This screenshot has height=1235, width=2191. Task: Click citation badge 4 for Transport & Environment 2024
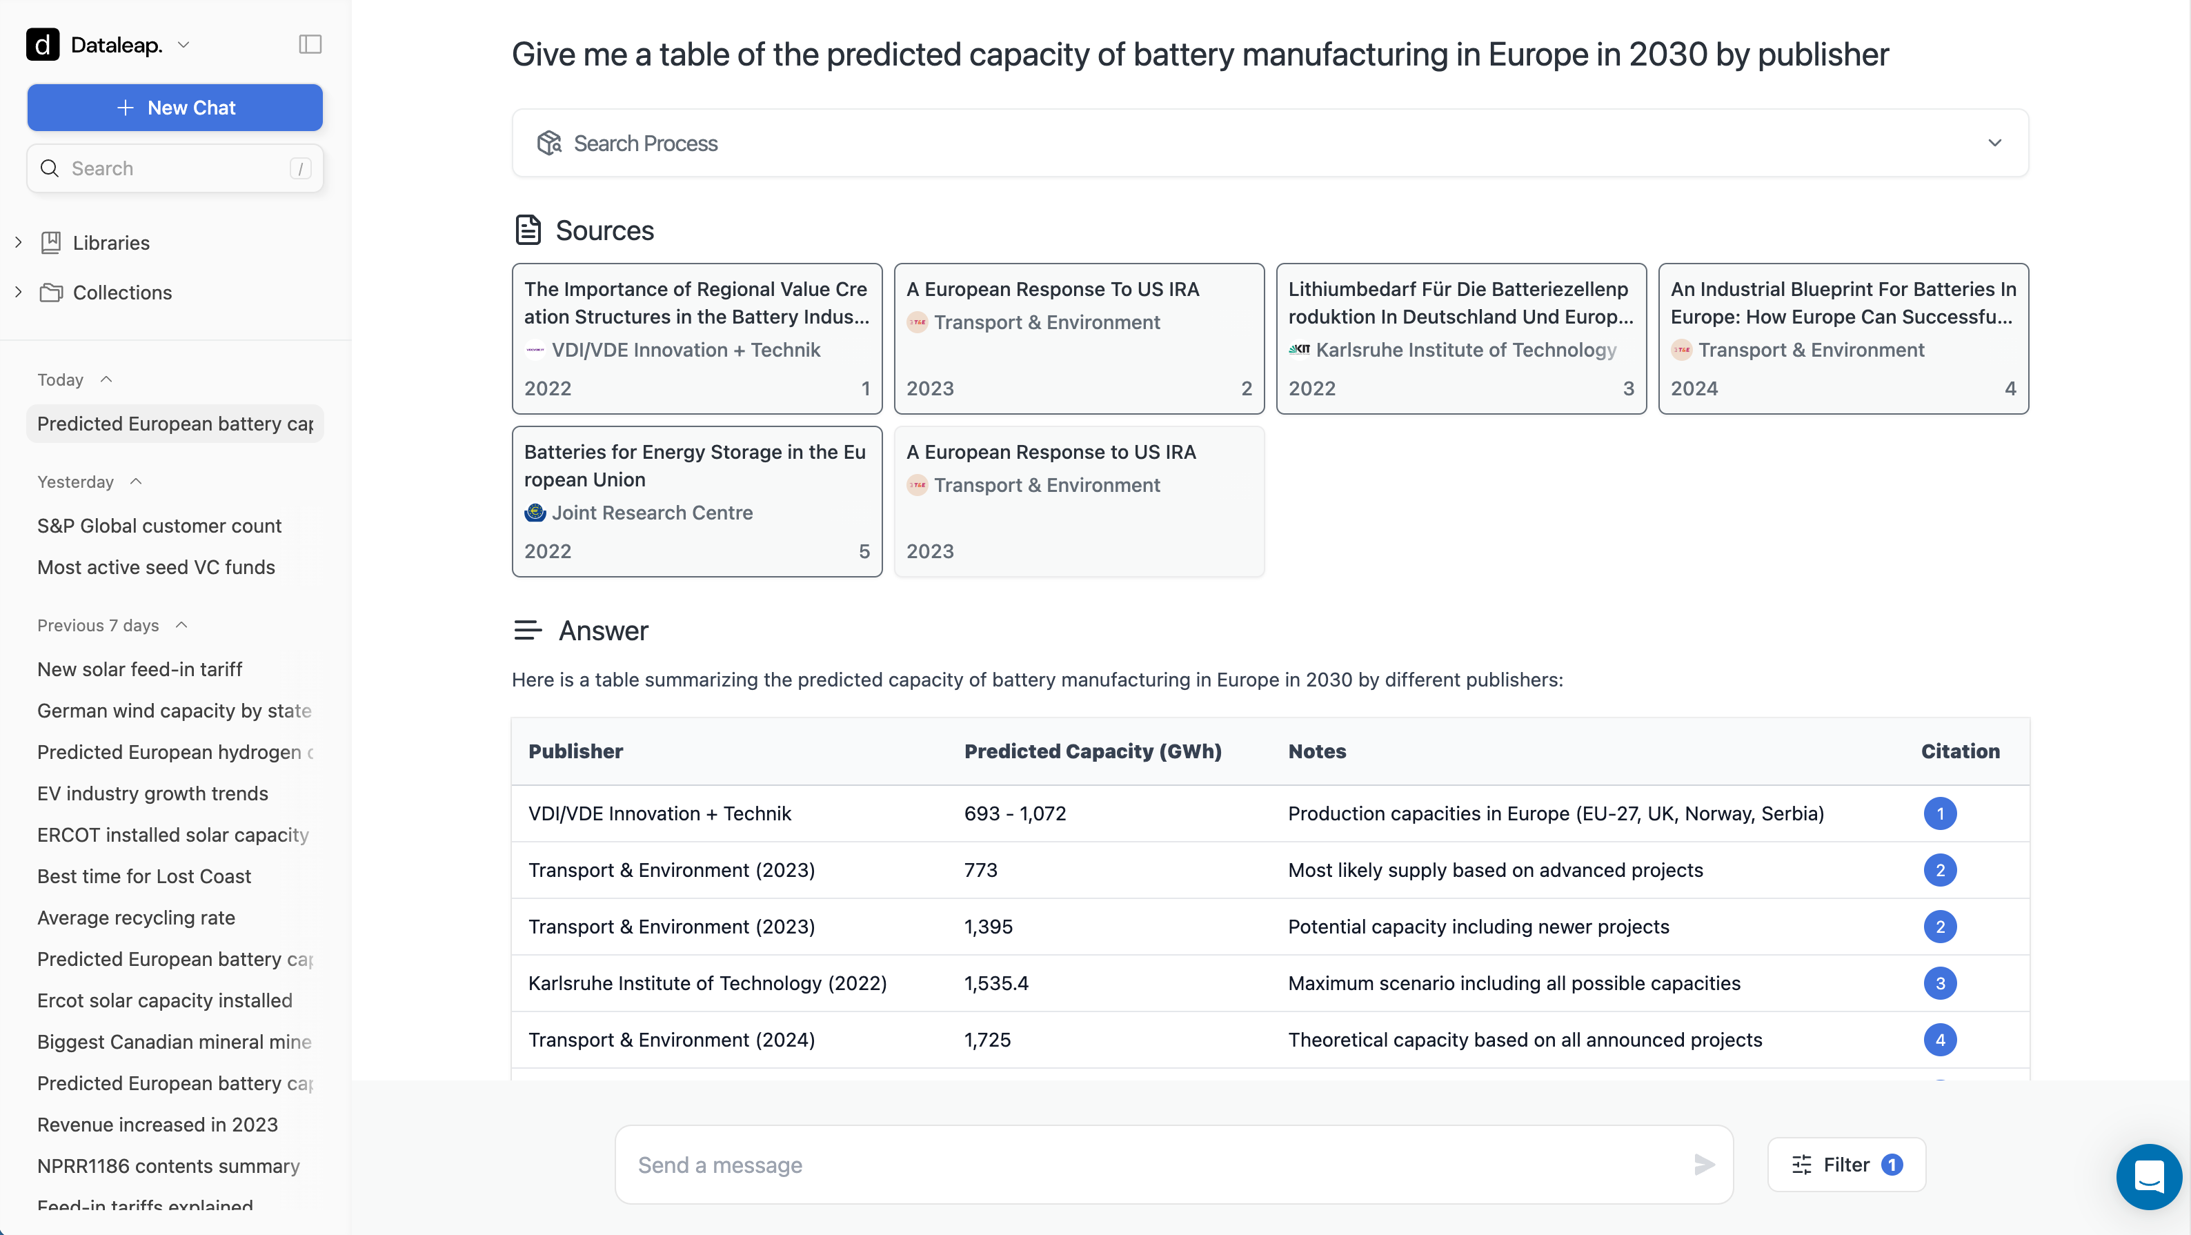coord(1939,1039)
